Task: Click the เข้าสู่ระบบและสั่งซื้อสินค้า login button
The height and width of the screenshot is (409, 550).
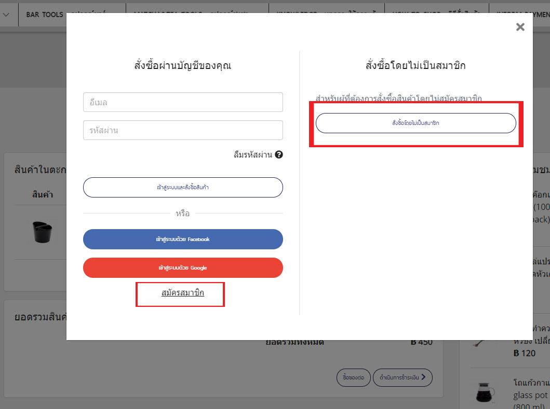Action: [183, 187]
